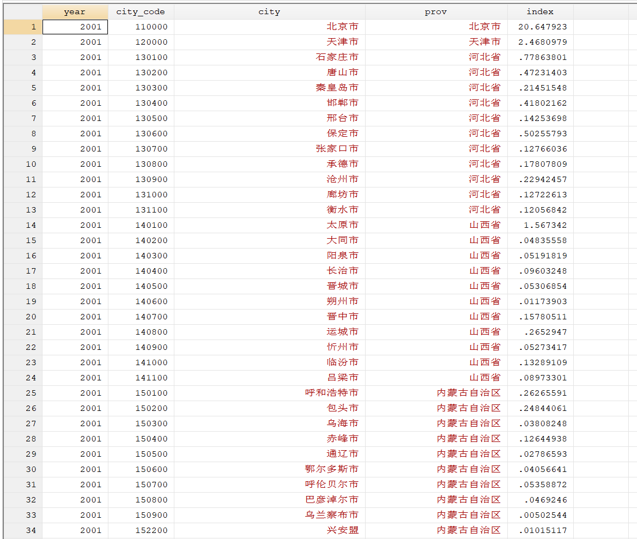
Task: Click index cell .08973301
Action: coord(541,378)
